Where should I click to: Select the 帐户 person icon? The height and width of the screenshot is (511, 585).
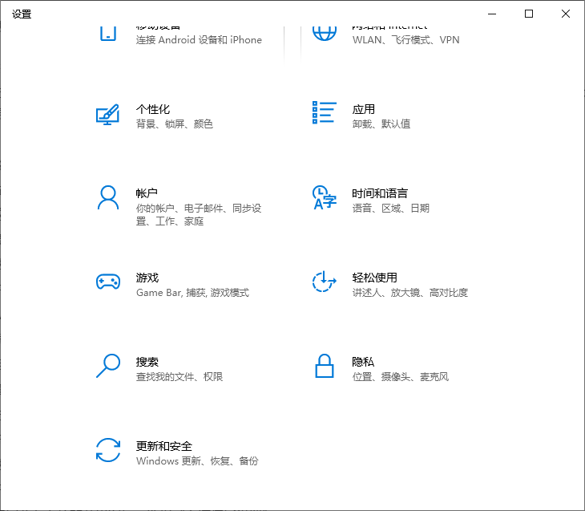[x=108, y=197]
